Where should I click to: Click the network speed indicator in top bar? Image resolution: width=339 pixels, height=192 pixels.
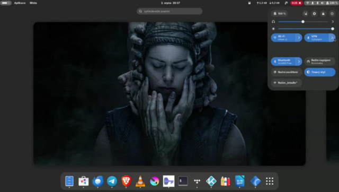(268, 3)
